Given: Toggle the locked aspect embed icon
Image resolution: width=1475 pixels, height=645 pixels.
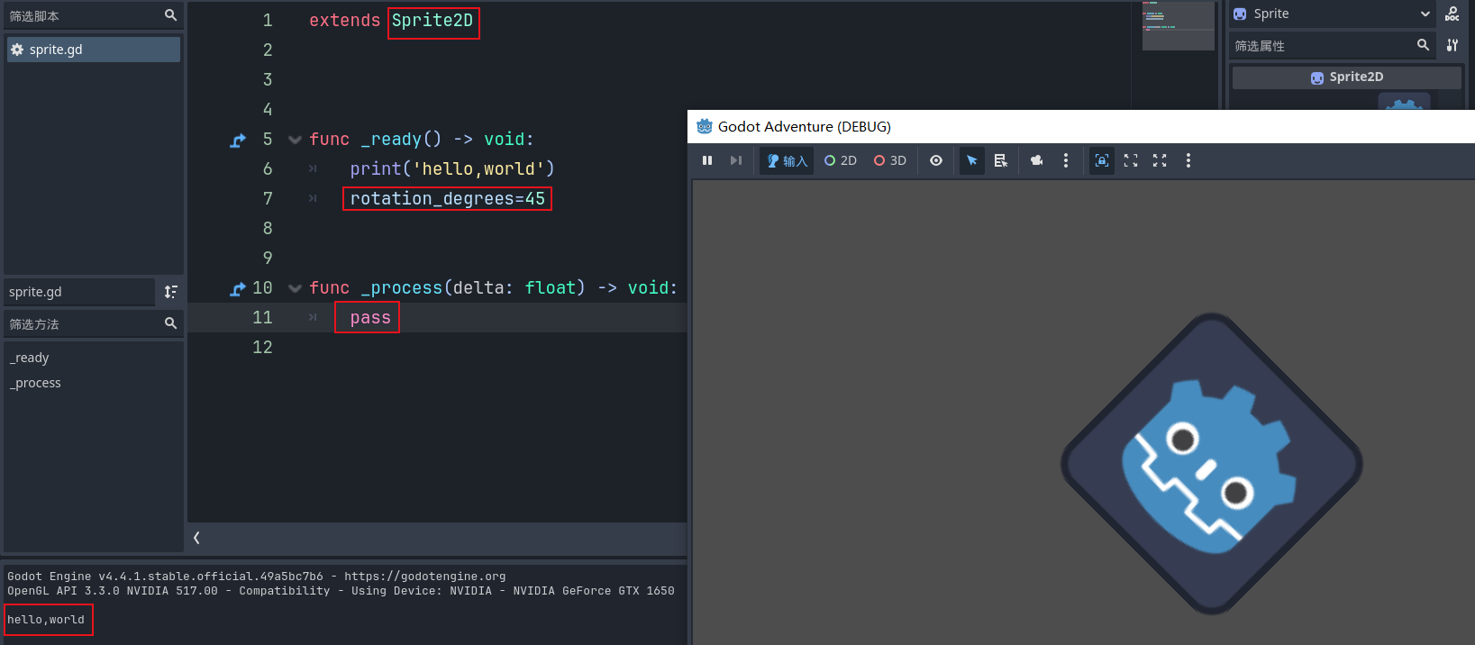Looking at the screenshot, I should (x=1102, y=160).
